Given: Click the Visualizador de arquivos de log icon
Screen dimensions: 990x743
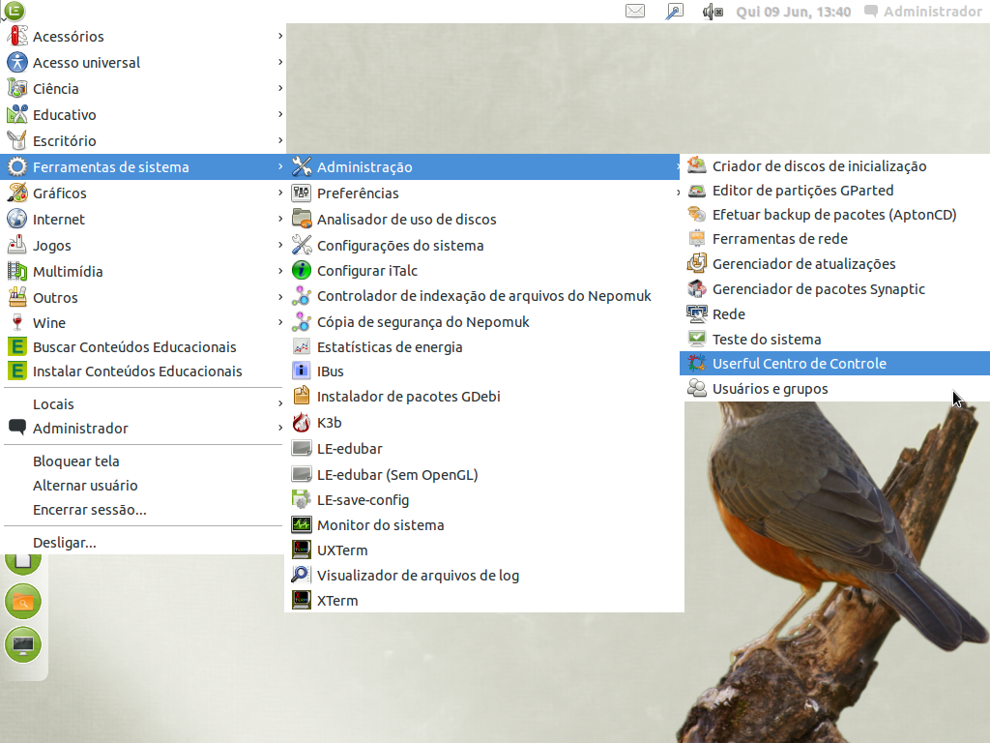Looking at the screenshot, I should coord(302,575).
